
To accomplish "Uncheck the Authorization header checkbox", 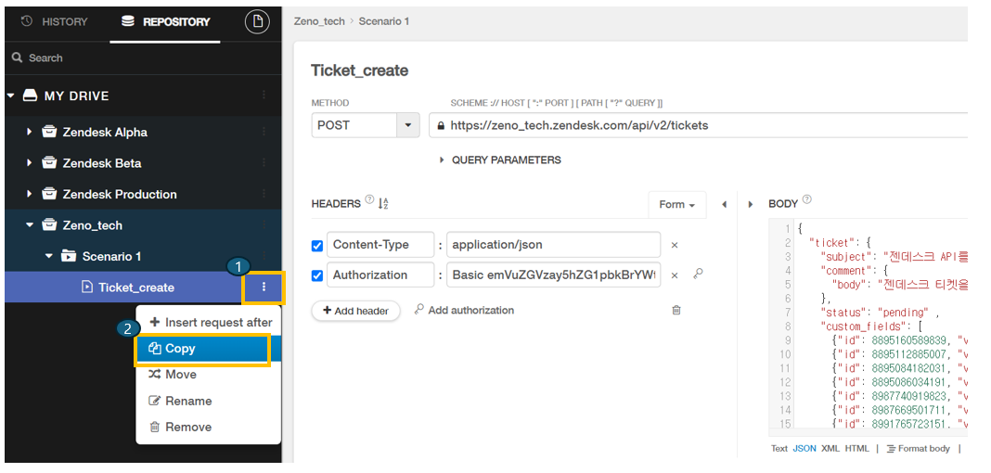I will click(317, 275).
